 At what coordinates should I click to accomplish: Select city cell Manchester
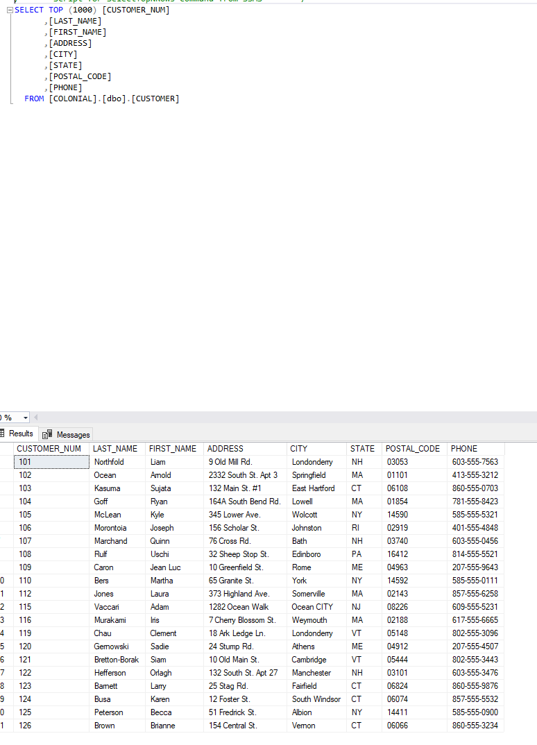pyautogui.click(x=317, y=674)
